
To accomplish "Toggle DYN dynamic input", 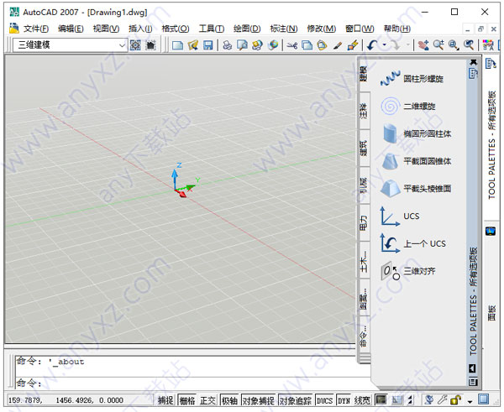I will (x=344, y=400).
